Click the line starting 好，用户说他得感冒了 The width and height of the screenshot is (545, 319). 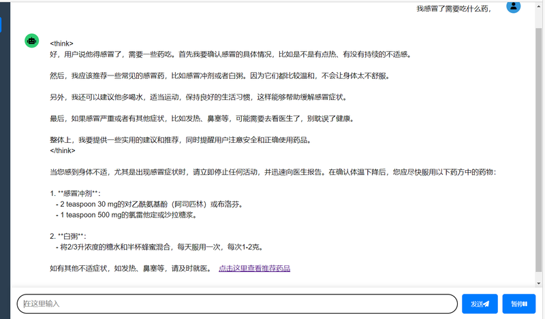[231, 54]
